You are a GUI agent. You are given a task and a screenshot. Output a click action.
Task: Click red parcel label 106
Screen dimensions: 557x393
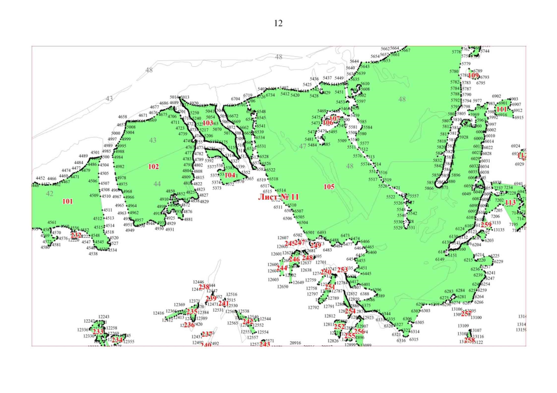[328, 123]
